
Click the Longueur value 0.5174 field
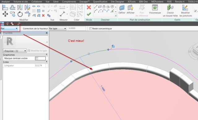tap(40, 66)
